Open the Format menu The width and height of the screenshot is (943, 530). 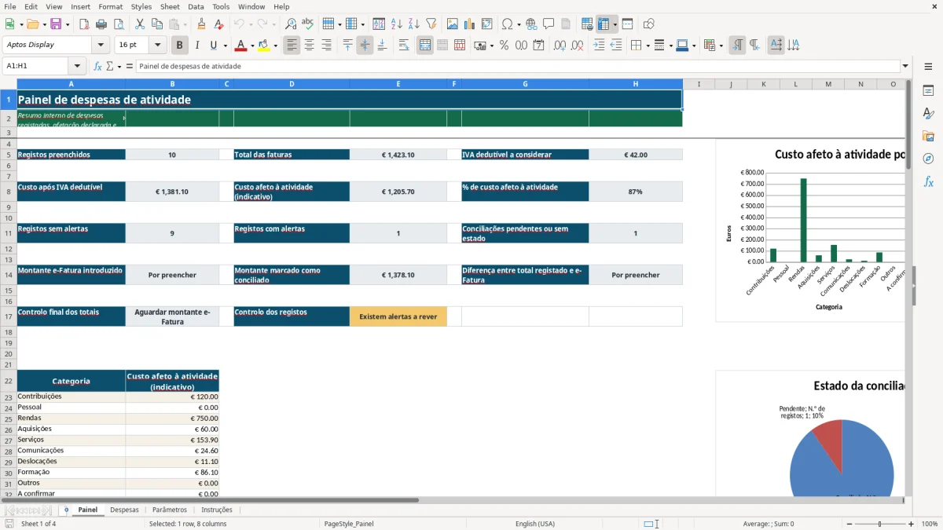[x=111, y=6]
